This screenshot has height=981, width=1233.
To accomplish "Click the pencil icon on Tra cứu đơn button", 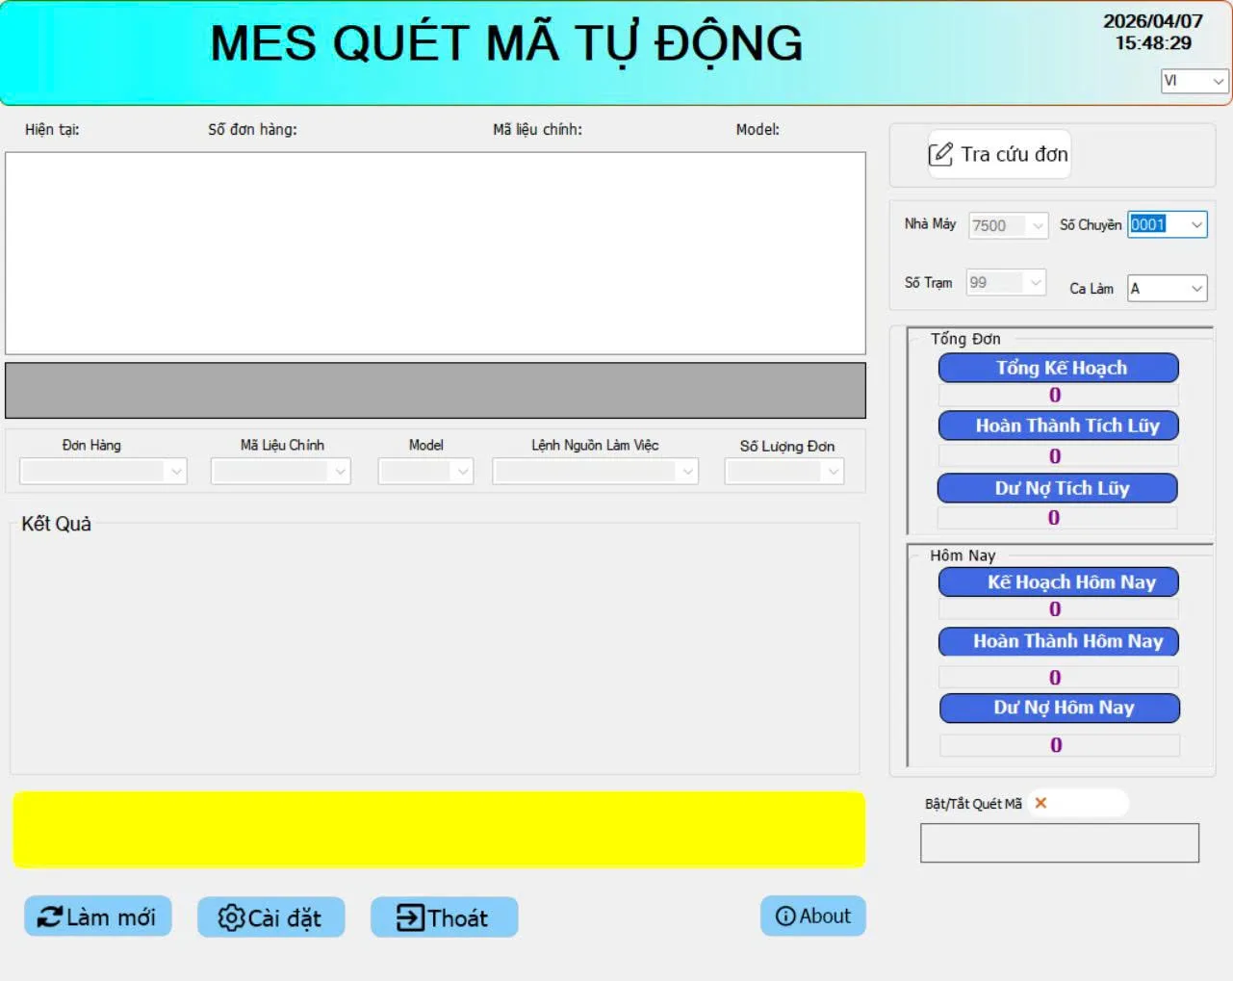I will click(x=940, y=154).
